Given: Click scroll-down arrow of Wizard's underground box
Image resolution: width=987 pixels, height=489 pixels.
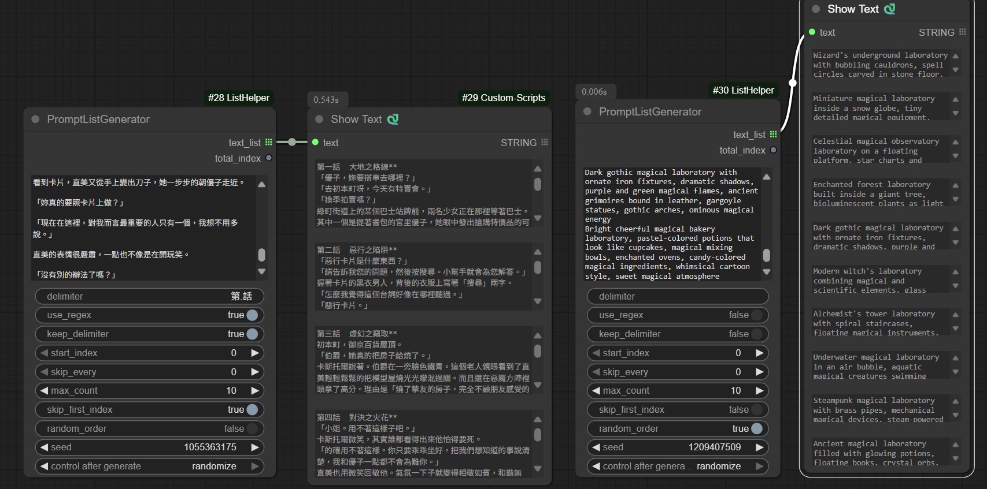Looking at the screenshot, I should (956, 70).
